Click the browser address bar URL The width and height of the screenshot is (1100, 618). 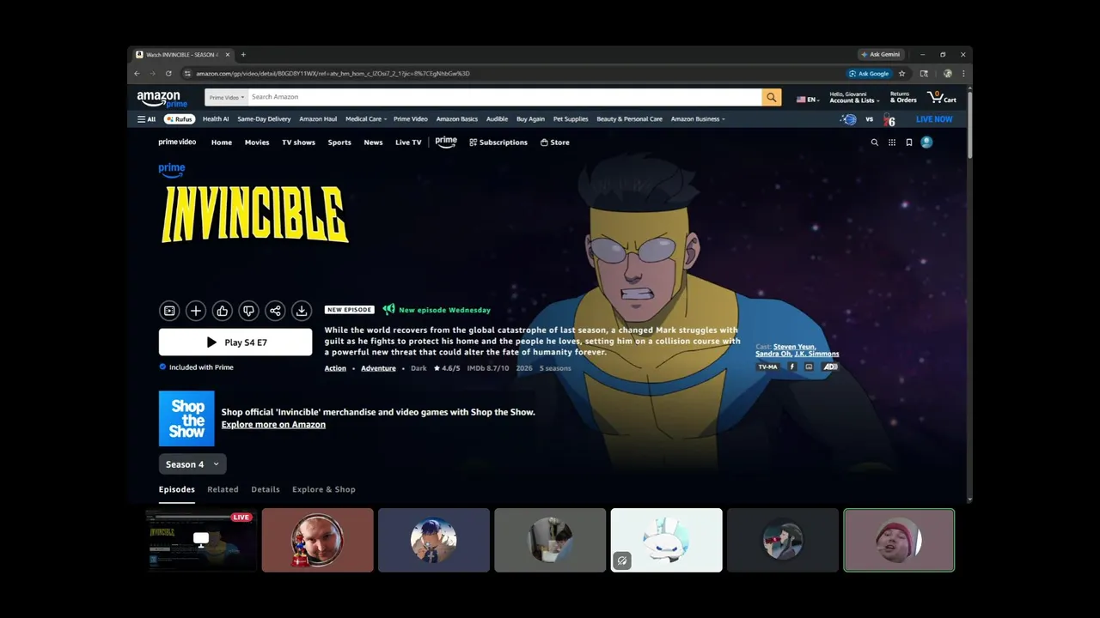[333, 74]
